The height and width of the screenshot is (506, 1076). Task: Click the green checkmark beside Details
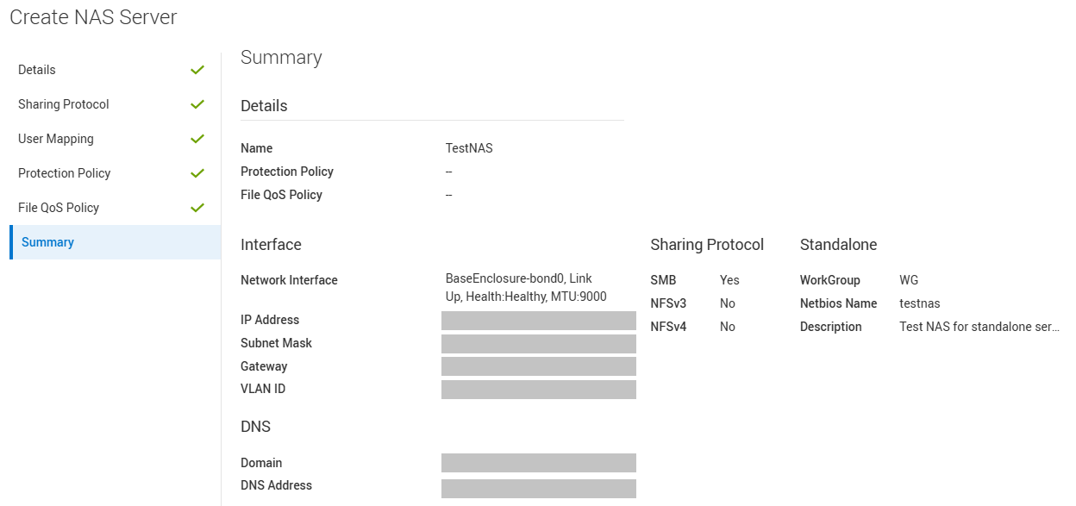click(197, 70)
